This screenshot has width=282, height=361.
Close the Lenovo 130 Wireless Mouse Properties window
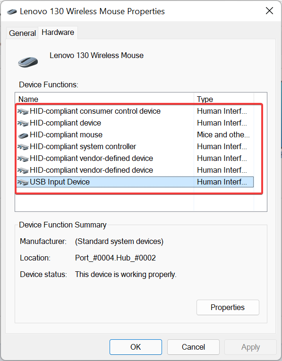tap(269, 10)
